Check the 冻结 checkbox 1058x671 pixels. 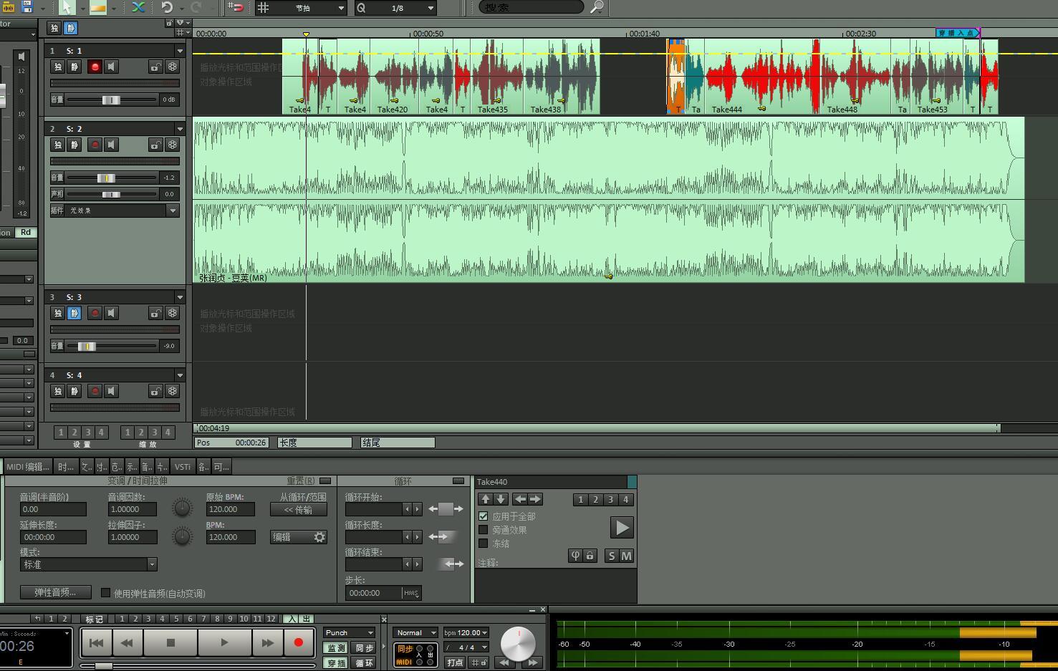tap(483, 544)
